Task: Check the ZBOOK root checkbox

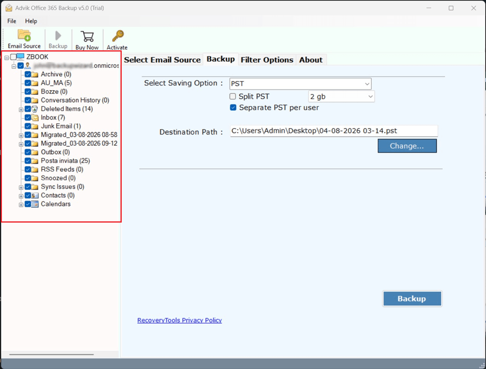Action: [13, 57]
